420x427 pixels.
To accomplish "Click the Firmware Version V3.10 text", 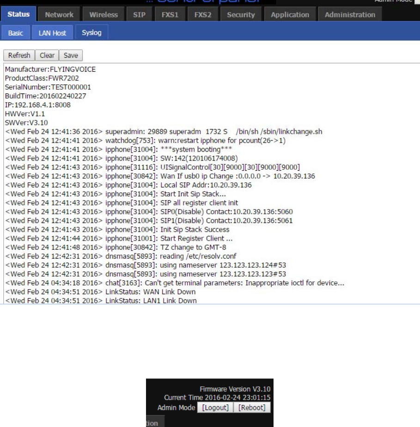I will pyautogui.click(x=235, y=389).
